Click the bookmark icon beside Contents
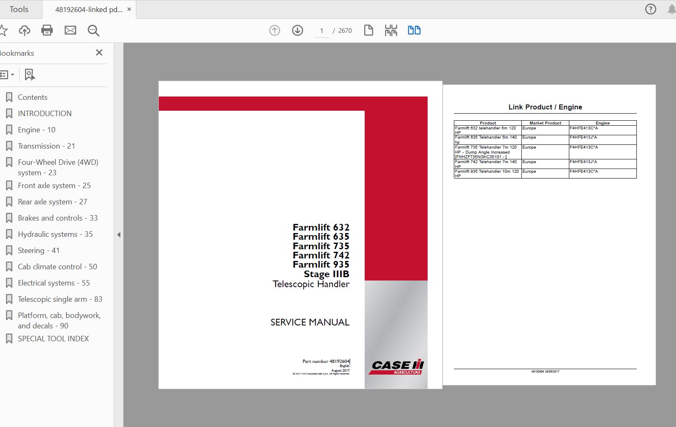 click(x=9, y=97)
